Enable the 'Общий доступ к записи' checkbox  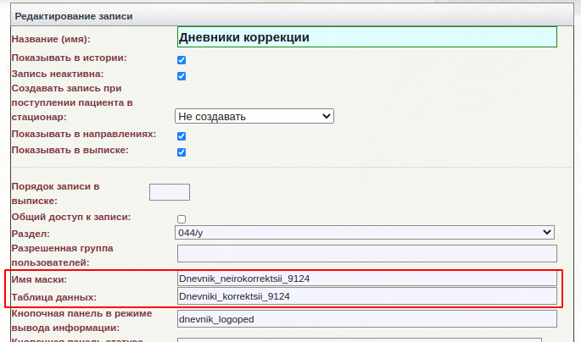click(x=182, y=219)
